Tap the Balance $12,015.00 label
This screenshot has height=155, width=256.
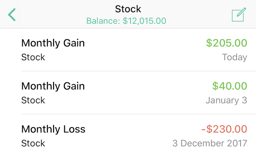(126, 21)
